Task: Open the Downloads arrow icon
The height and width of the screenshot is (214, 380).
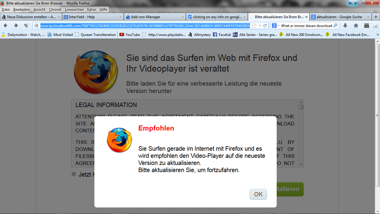Action: 345,26
